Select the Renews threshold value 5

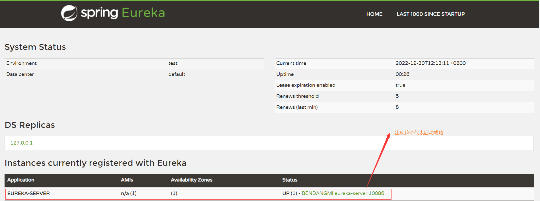coord(397,96)
